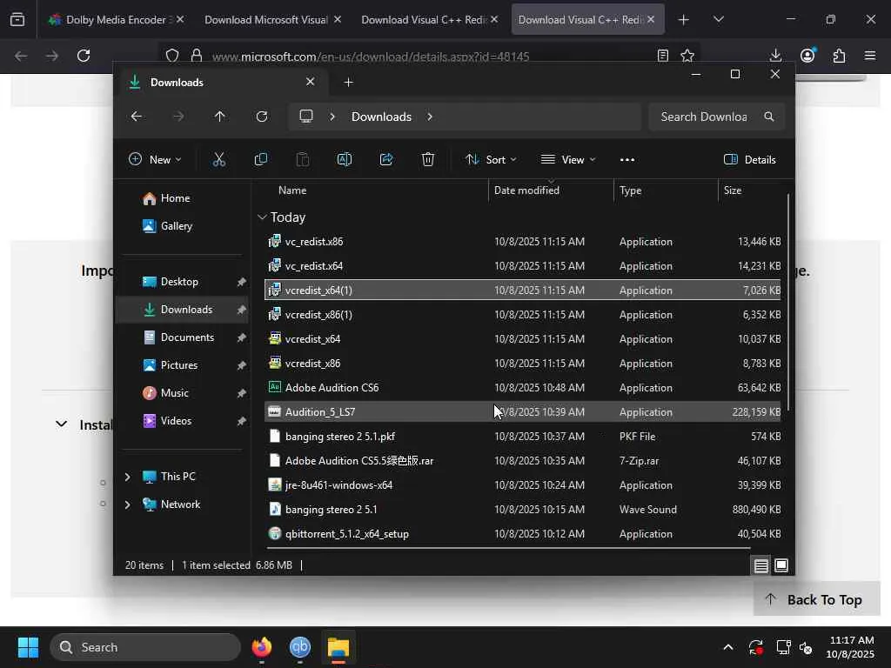Click Back To Top button

coord(816,599)
